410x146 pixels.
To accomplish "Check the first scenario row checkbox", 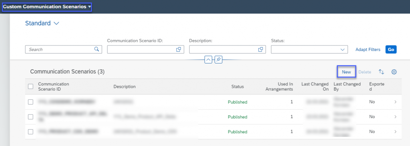I will coord(30,102).
